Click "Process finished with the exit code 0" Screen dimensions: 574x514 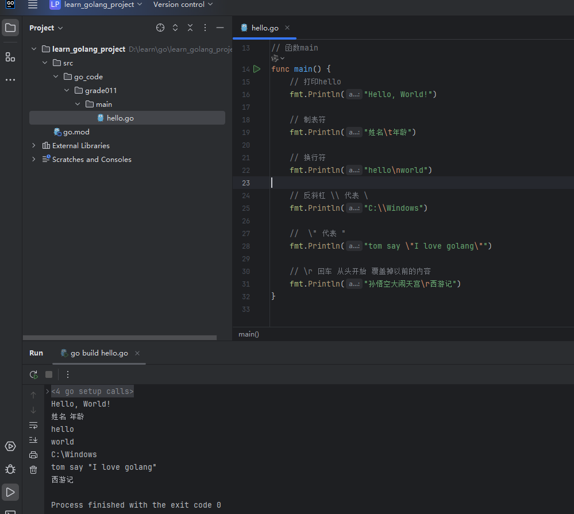point(136,505)
